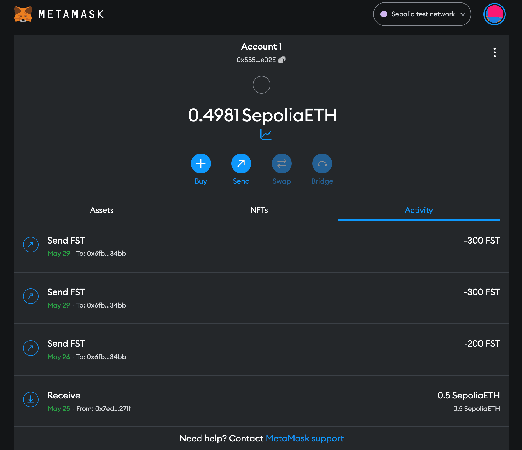
Task: Click the Account 1 name
Action: point(262,47)
